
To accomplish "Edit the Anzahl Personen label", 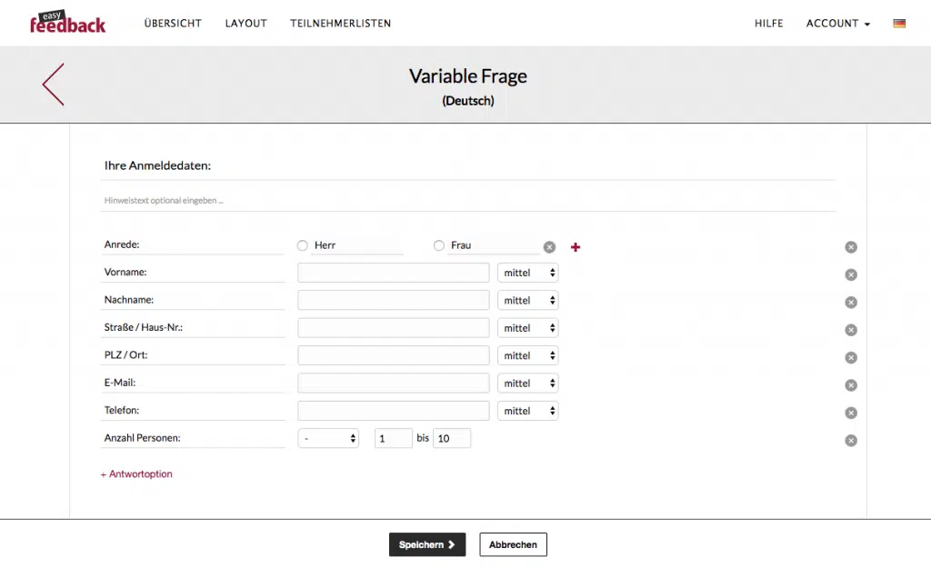I will click(193, 438).
